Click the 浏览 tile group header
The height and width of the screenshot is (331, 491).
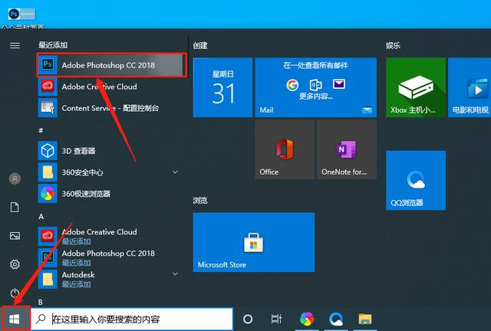pos(200,200)
